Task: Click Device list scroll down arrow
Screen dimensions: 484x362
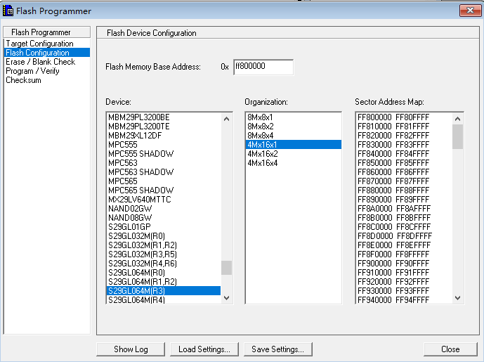Action: point(227,298)
